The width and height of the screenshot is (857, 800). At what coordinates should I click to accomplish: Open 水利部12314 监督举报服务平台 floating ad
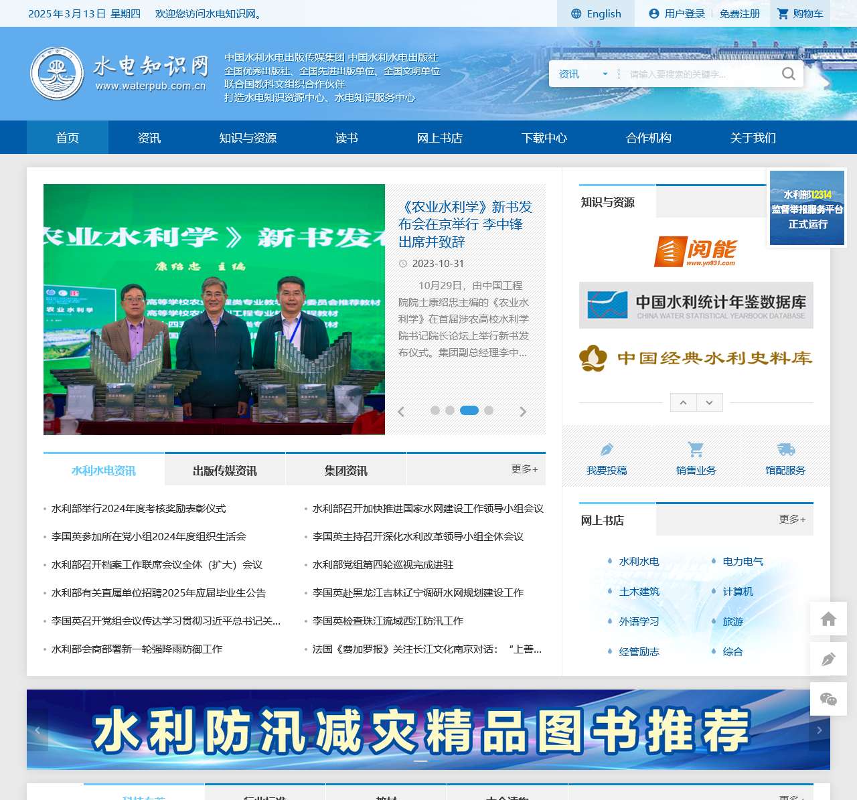click(807, 208)
